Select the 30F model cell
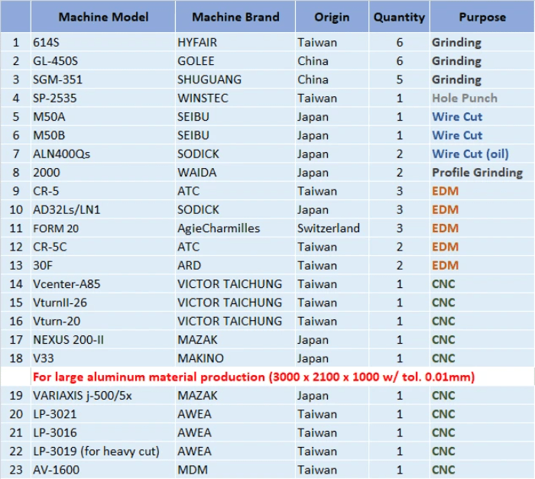The width and height of the screenshot is (535, 479). click(x=103, y=265)
